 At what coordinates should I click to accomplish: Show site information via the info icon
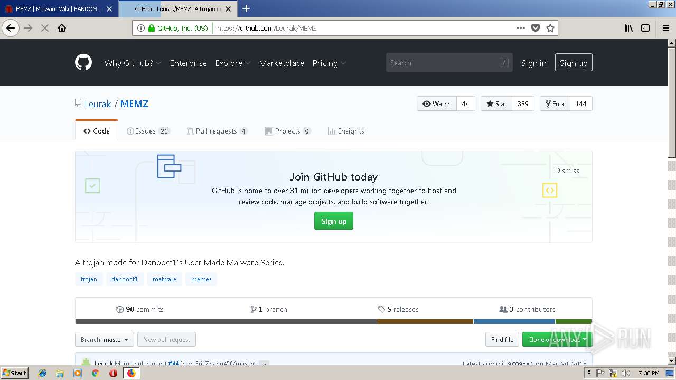pyautogui.click(x=141, y=28)
